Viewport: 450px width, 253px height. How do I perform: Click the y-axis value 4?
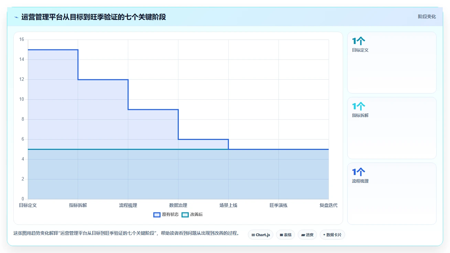tap(23, 159)
